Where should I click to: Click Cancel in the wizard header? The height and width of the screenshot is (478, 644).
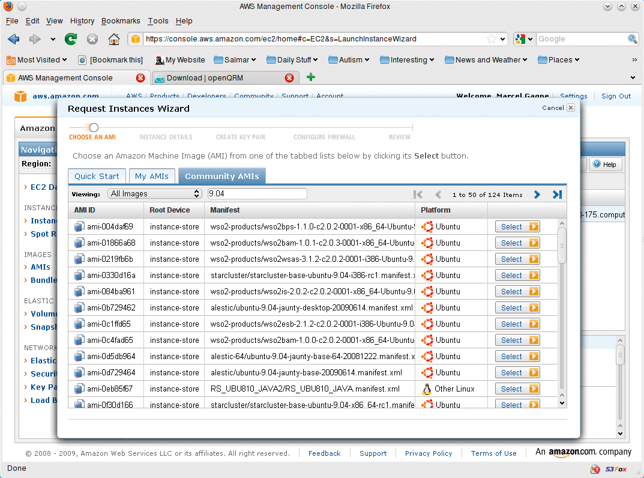[x=553, y=107]
